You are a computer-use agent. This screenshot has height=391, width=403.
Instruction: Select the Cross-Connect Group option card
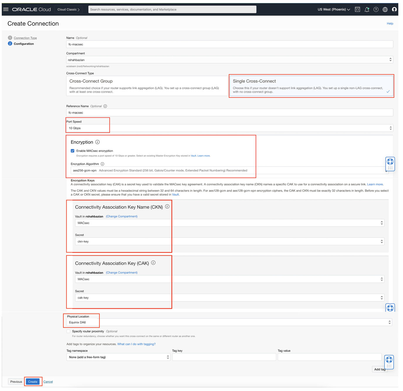tap(147, 86)
